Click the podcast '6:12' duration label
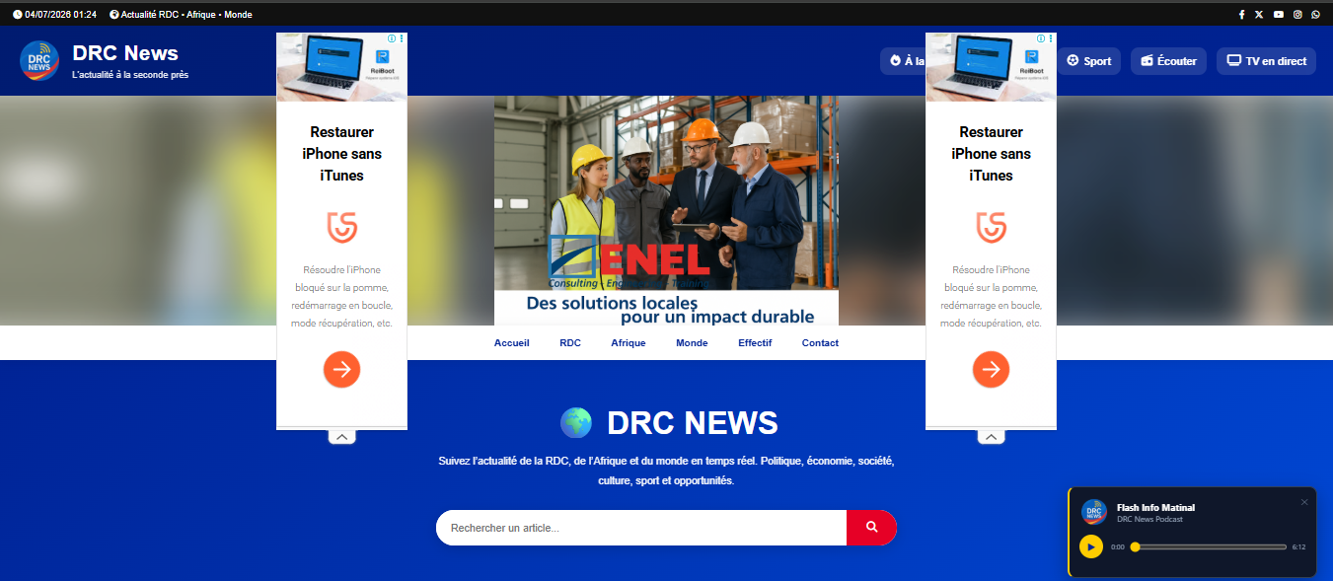This screenshot has height=581, width=1333. point(1298,546)
